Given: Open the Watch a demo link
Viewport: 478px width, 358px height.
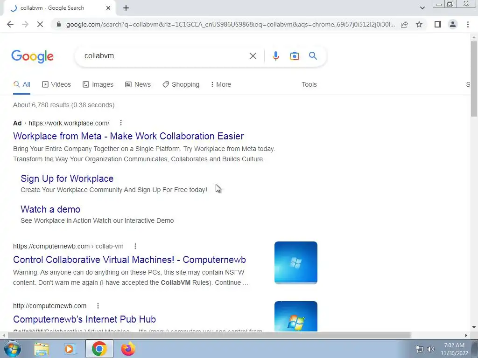Looking at the screenshot, I should click(x=50, y=209).
